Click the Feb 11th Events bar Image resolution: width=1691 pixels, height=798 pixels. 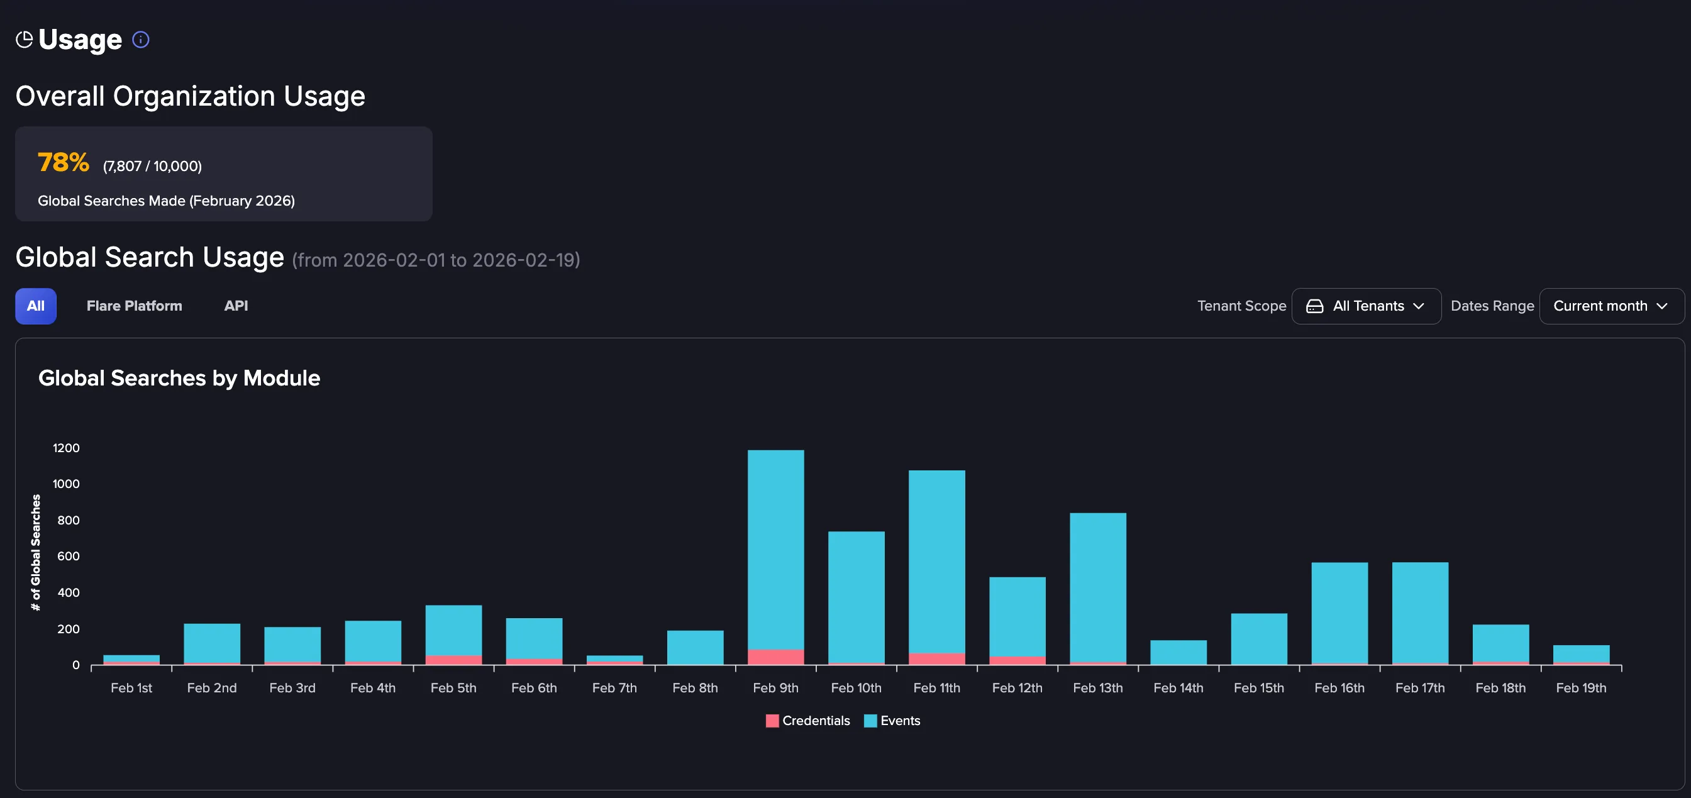pos(937,562)
